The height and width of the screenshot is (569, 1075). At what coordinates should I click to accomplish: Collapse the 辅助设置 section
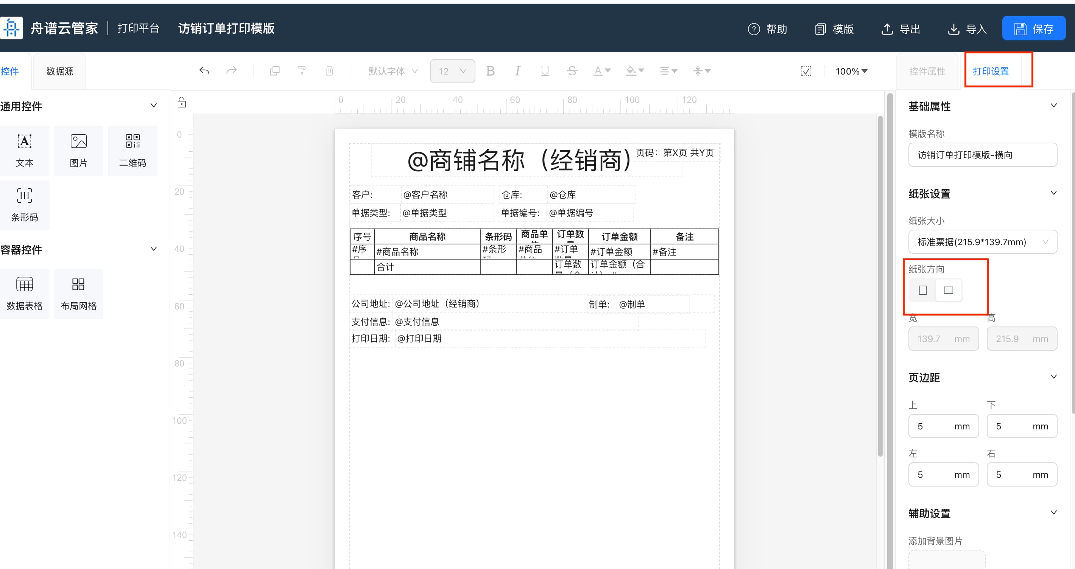pyautogui.click(x=1053, y=513)
